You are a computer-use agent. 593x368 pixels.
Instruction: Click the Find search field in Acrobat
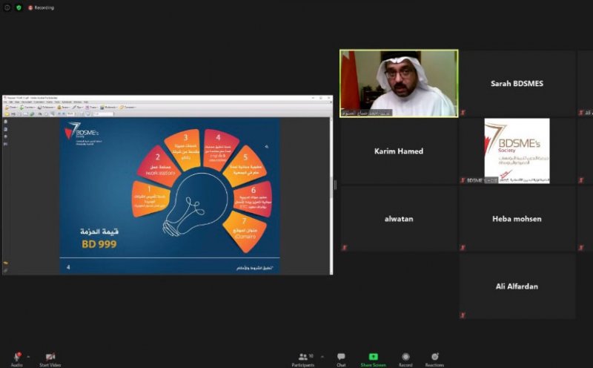click(x=103, y=114)
